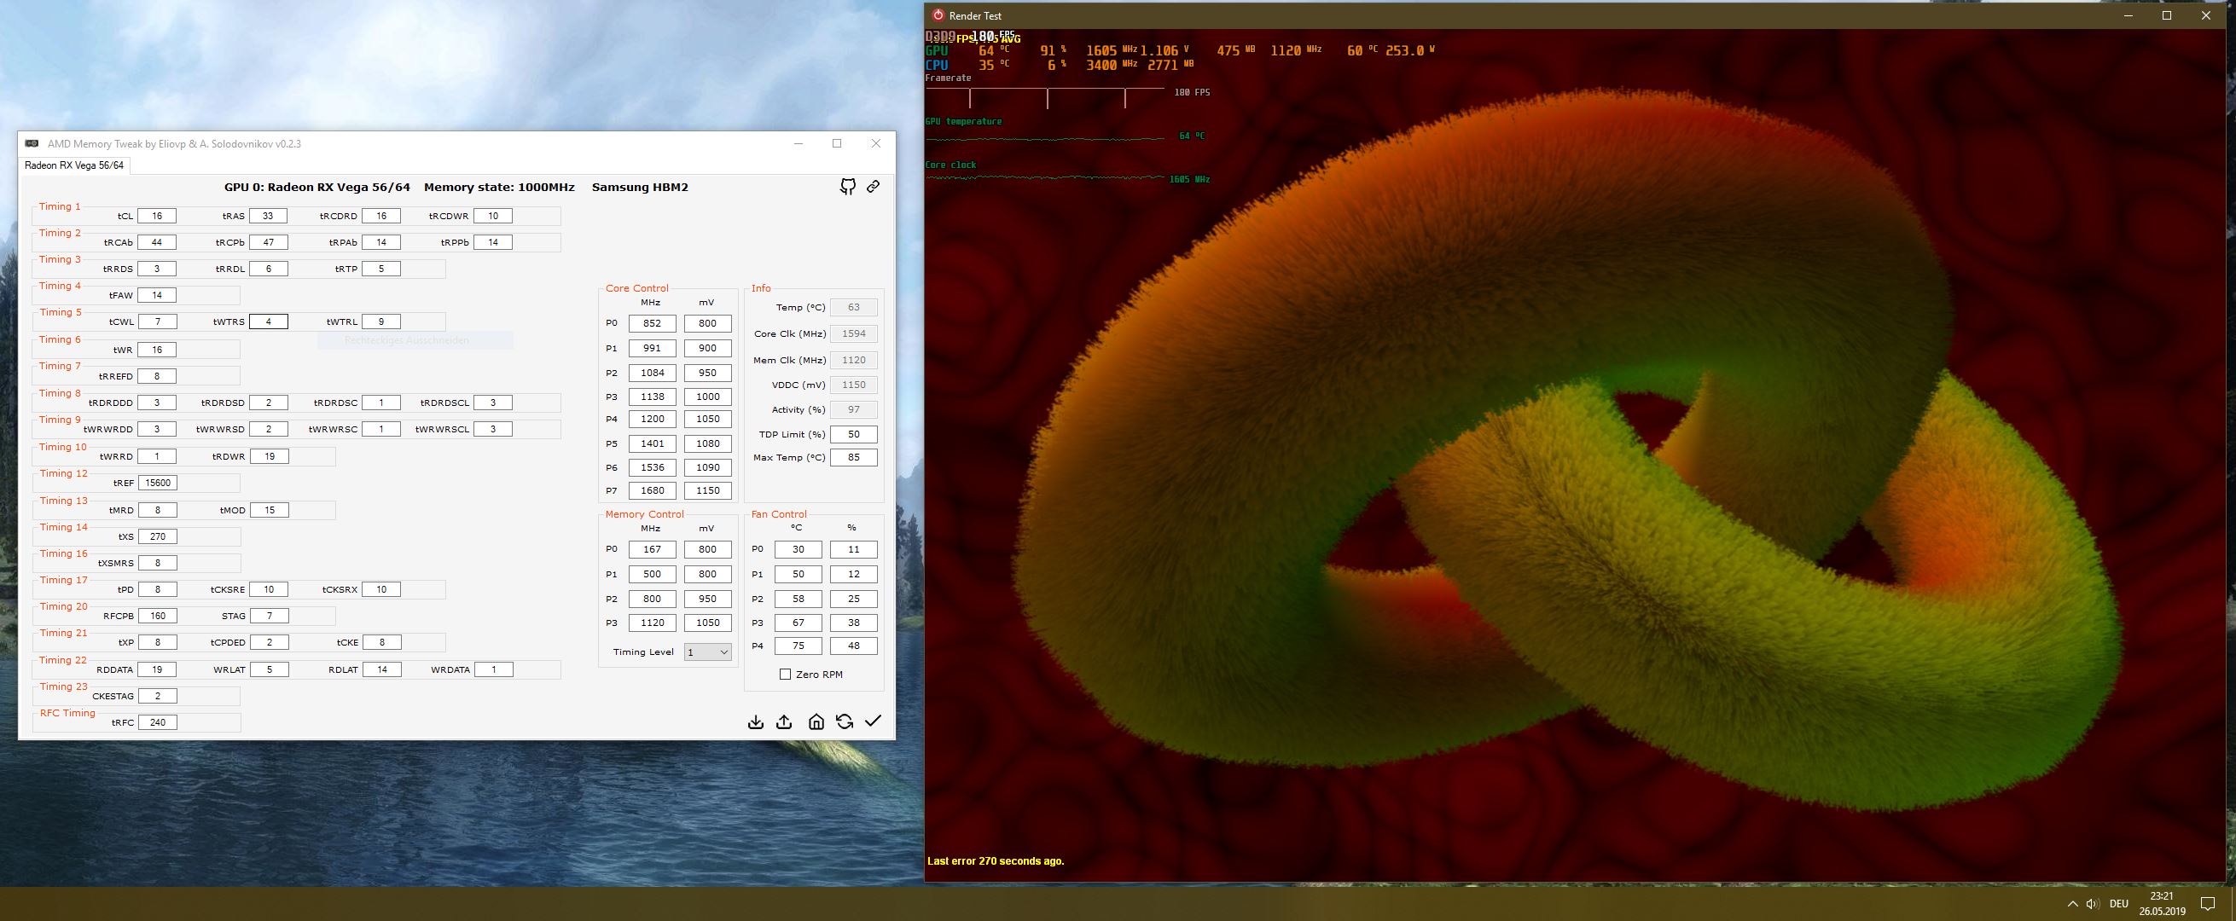Open the taskbar volume speaker icon
Image resolution: width=2236 pixels, height=921 pixels.
point(2093,904)
